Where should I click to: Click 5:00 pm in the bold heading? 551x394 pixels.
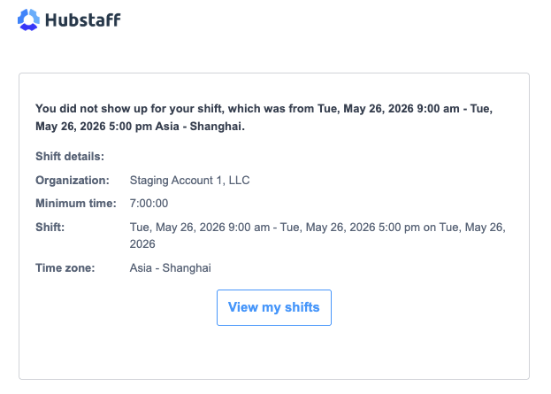point(130,126)
